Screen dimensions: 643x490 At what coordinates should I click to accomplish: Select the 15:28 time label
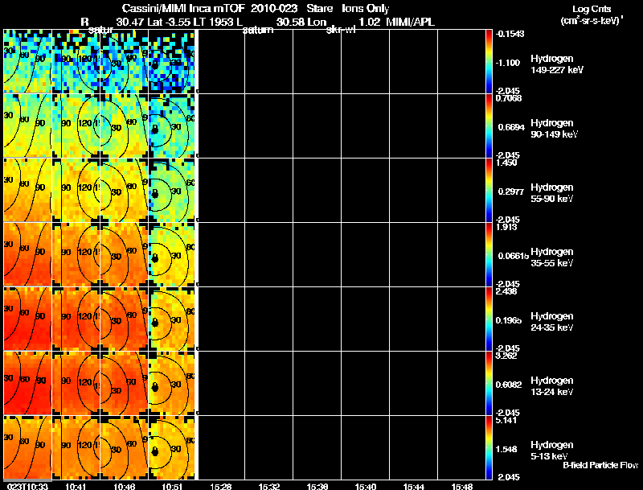point(221,486)
